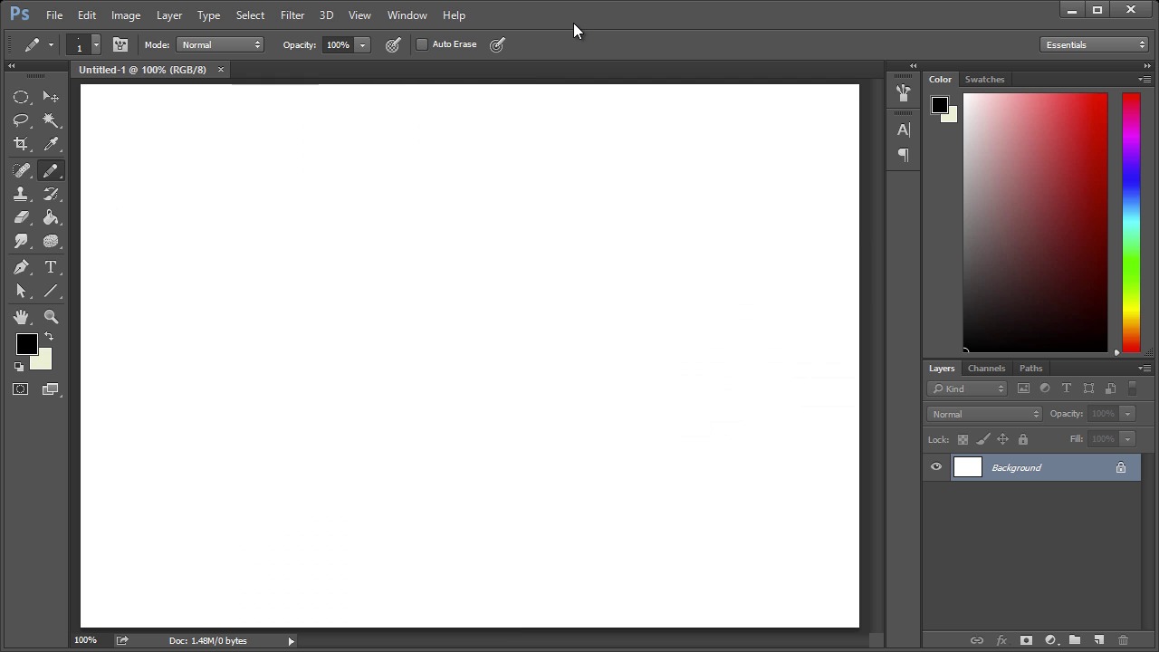The height and width of the screenshot is (652, 1159).
Task: Expand the layer blend mode dropdown
Action: click(x=984, y=414)
